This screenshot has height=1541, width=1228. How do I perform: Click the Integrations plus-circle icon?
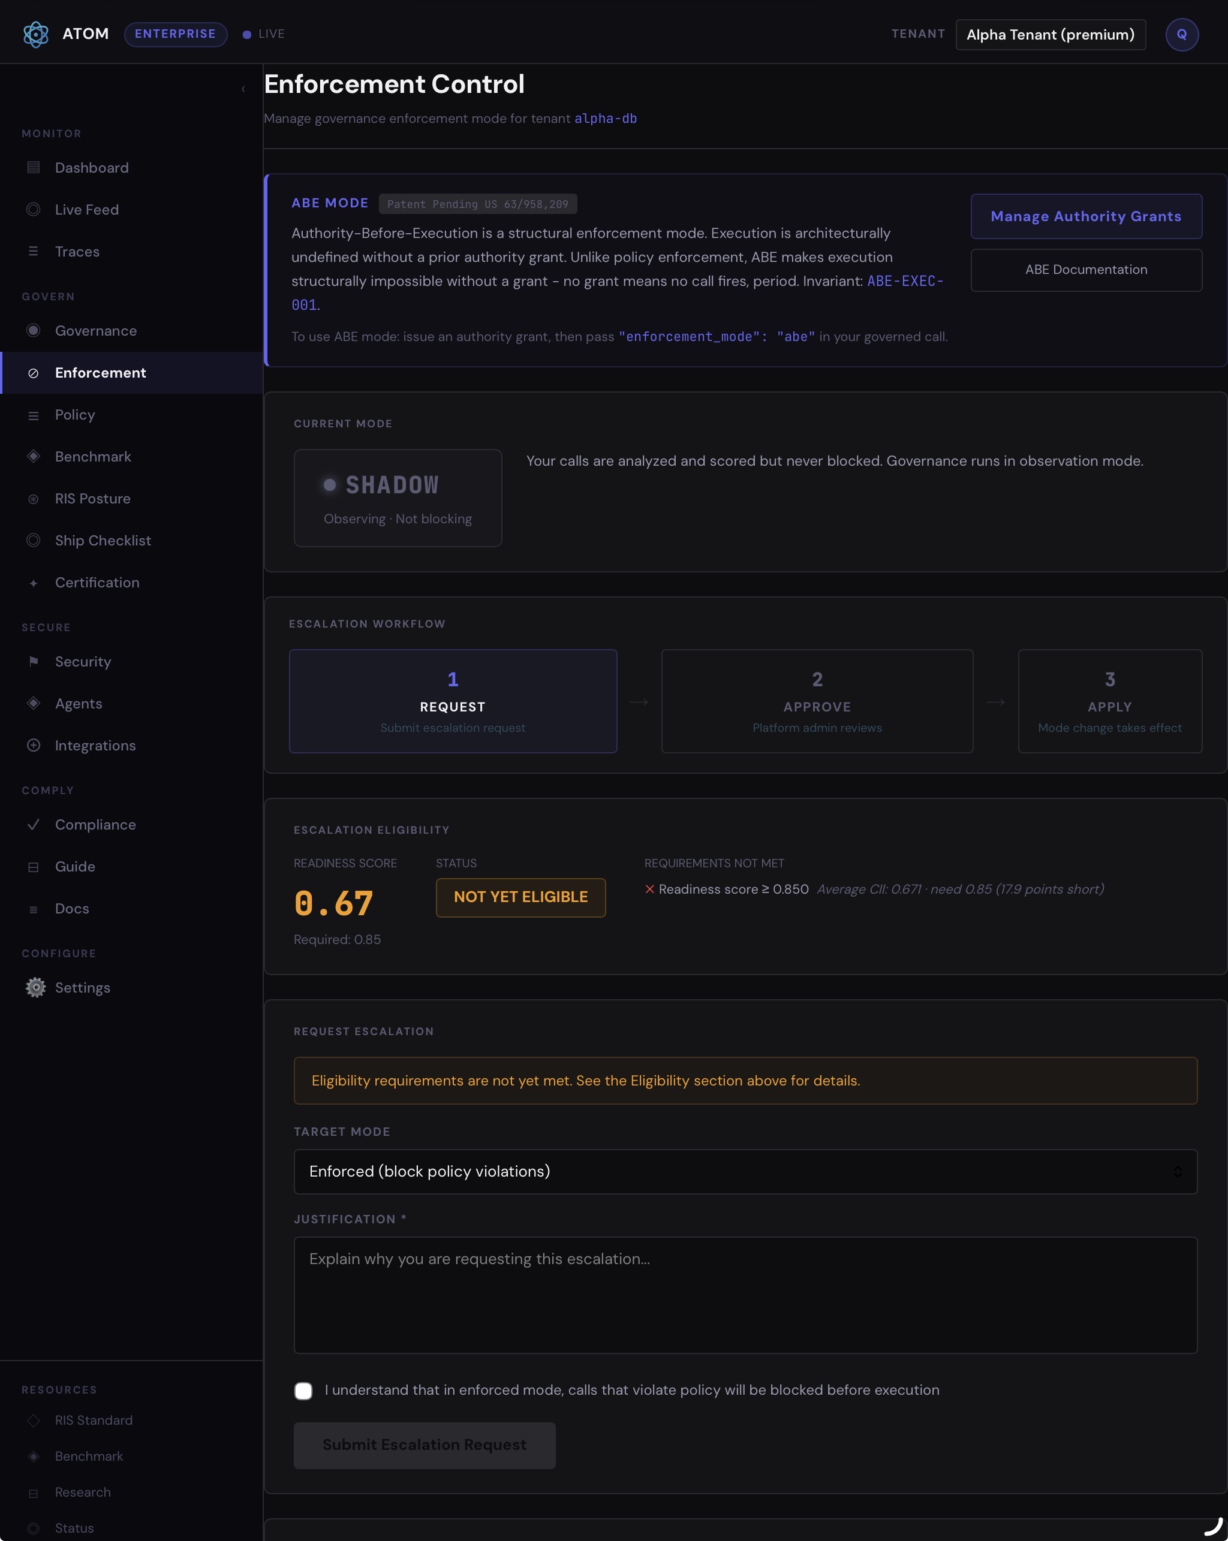(x=34, y=745)
